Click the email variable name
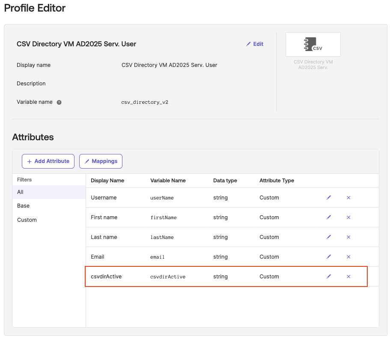The image size is (390, 341). [x=158, y=257]
